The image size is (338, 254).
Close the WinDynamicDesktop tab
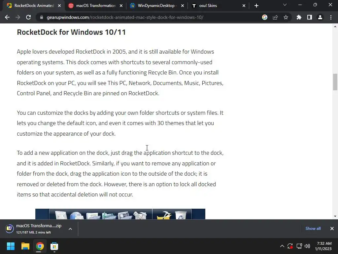(x=182, y=6)
